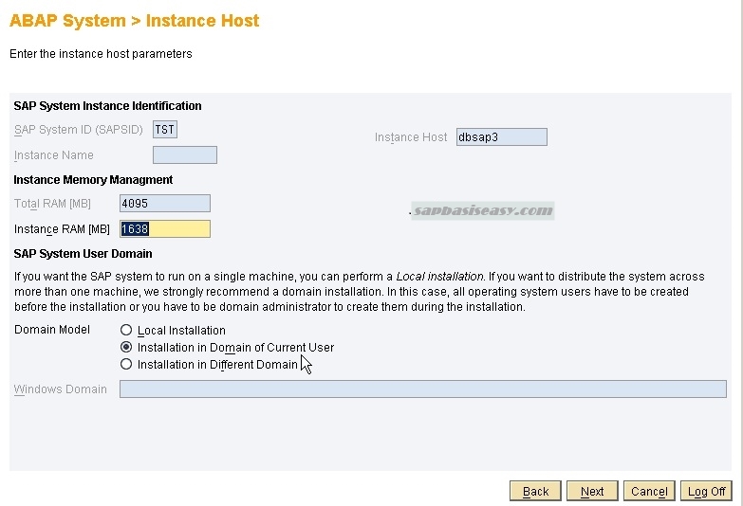Pick the Installation in Different Domain option
The width and height of the screenshot is (743, 506).
pos(126,365)
